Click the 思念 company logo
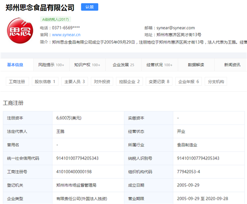Screen dimensions: 247x204 (20, 31)
